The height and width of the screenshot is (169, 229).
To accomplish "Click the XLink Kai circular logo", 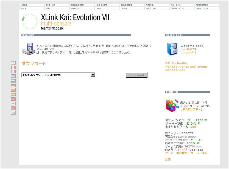I will pos(30,22).
